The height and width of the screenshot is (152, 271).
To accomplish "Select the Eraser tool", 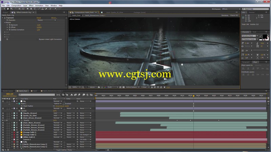I will 46,9.
